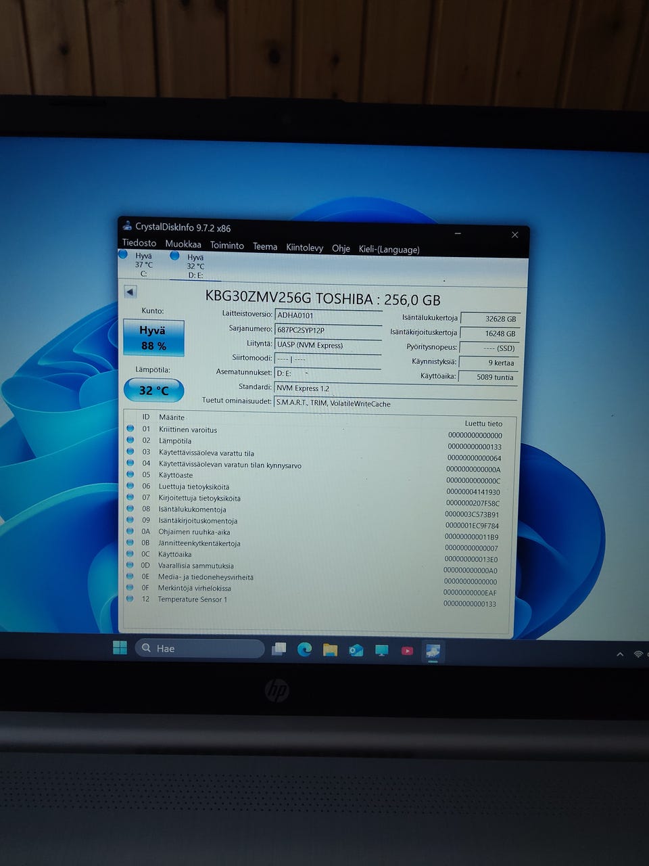649x866 pixels.
Task: Click the Liityntä field UASP (NVM Express)
Action: pyautogui.click(x=329, y=345)
